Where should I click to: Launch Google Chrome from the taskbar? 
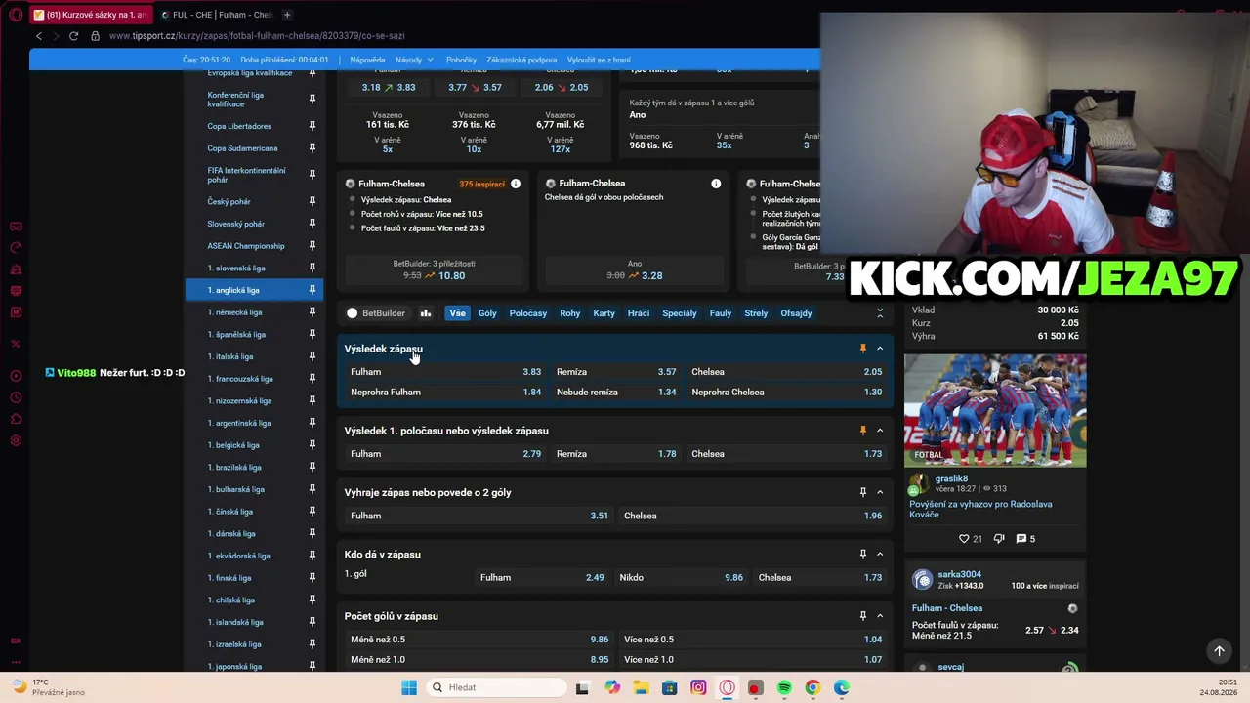tap(812, 687)
